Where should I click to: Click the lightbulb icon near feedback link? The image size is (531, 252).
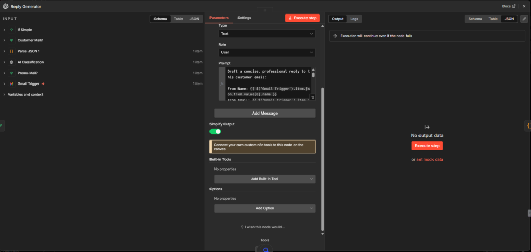[242, 227]
